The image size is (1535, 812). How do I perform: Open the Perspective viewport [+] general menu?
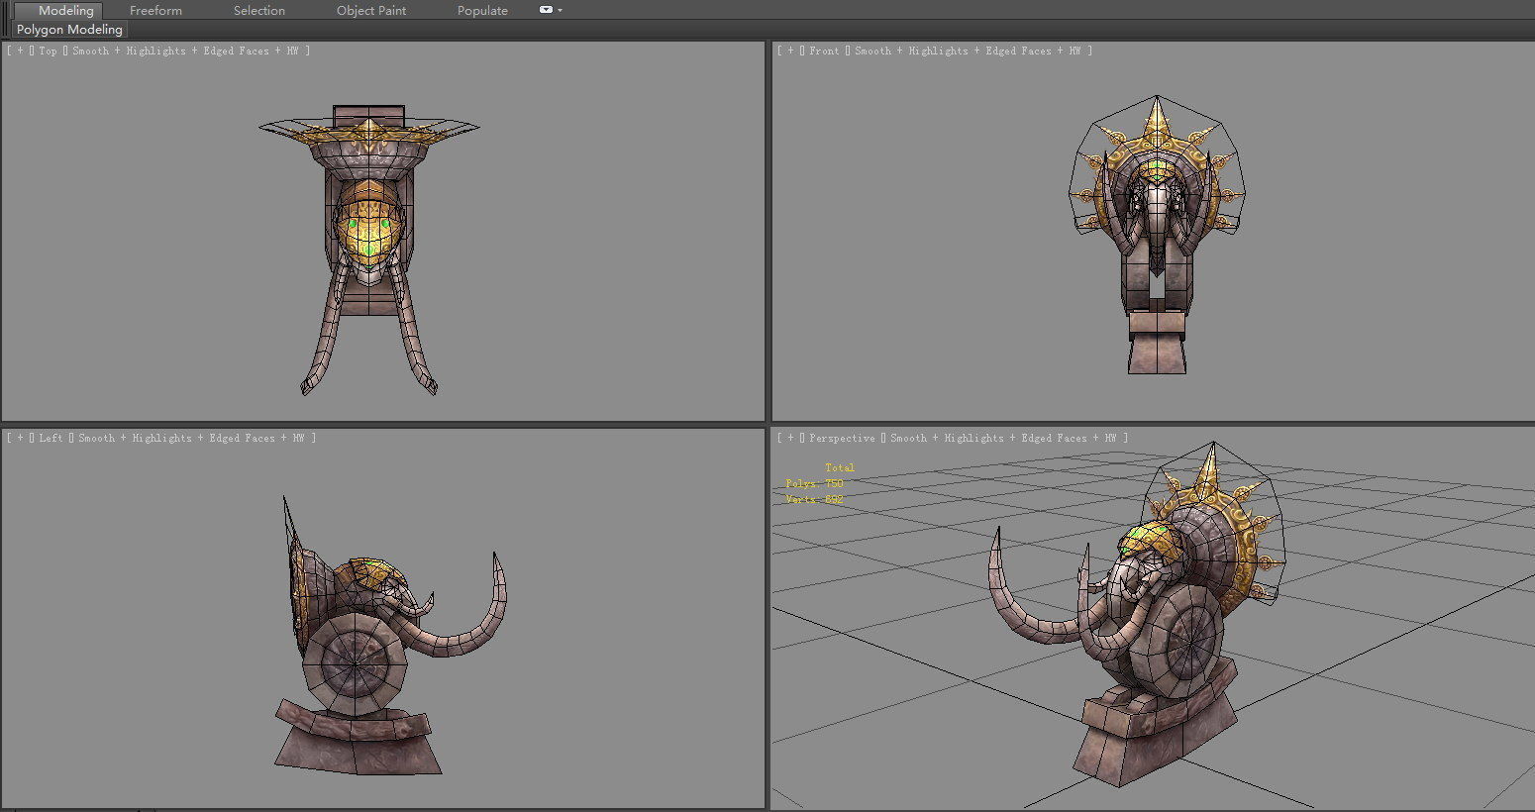790,438
